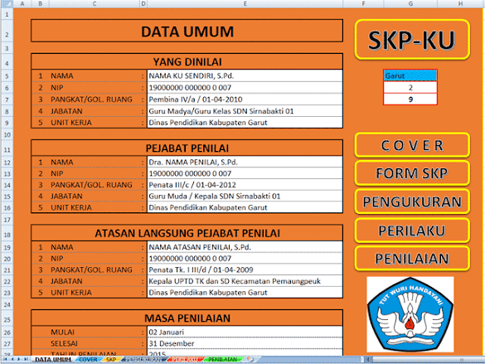
Task: Select UNIT KERJA value cell in row 23
Action: point(245,293)
